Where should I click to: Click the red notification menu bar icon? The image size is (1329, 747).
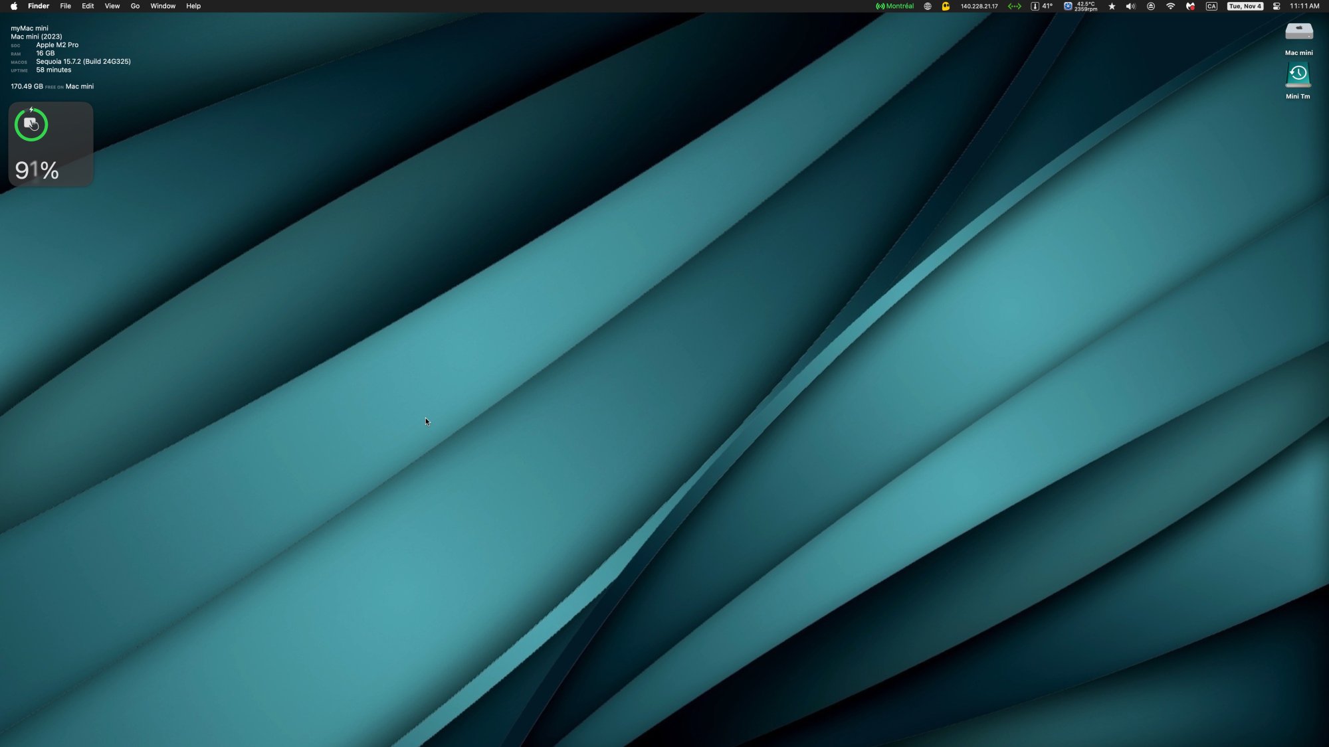pyautogui.click(x=1189, y=6)
